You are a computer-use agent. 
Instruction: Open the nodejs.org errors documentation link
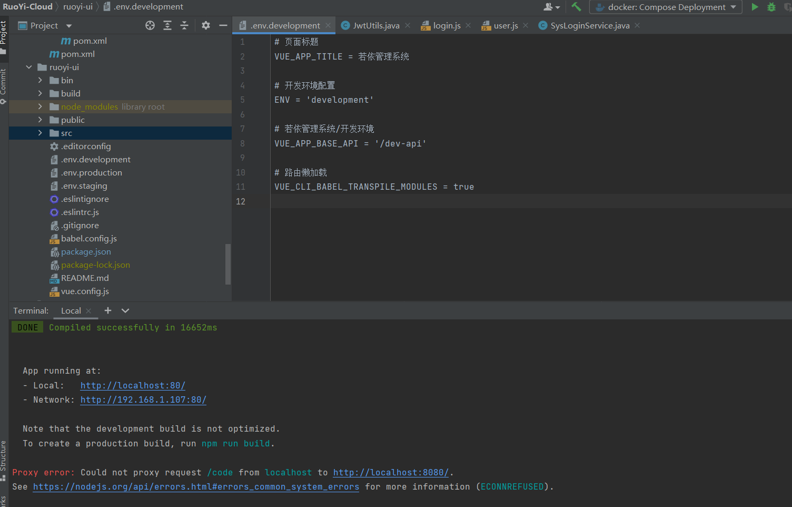196,486
